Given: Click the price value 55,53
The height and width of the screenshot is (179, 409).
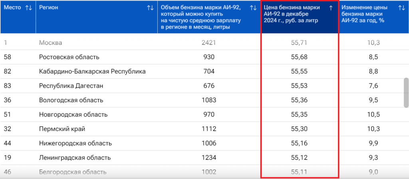Looking at the screenshot, I should [299, 86].
